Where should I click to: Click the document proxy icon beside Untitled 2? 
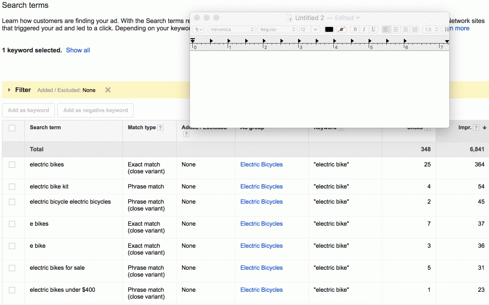(289, 18)
